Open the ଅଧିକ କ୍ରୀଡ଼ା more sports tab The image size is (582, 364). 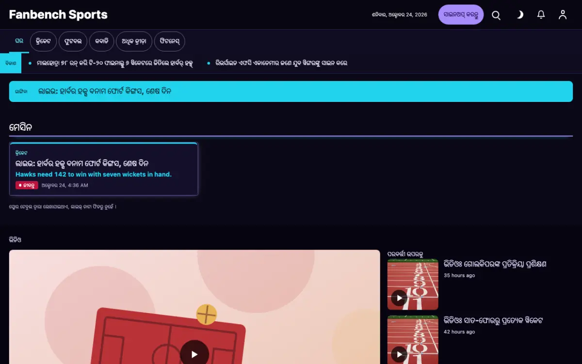pyautogui.click(x=134, y=41)
